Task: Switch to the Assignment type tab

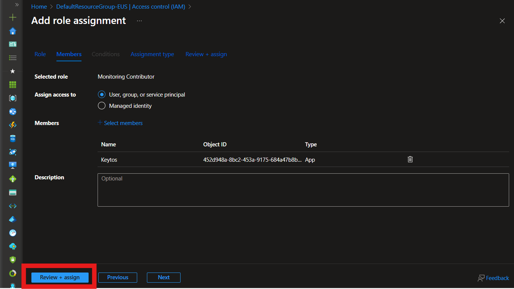Action: (x=152, y=54)
